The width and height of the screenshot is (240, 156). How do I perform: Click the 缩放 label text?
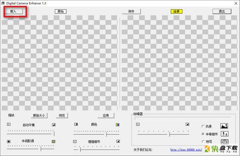coord(11,115)
